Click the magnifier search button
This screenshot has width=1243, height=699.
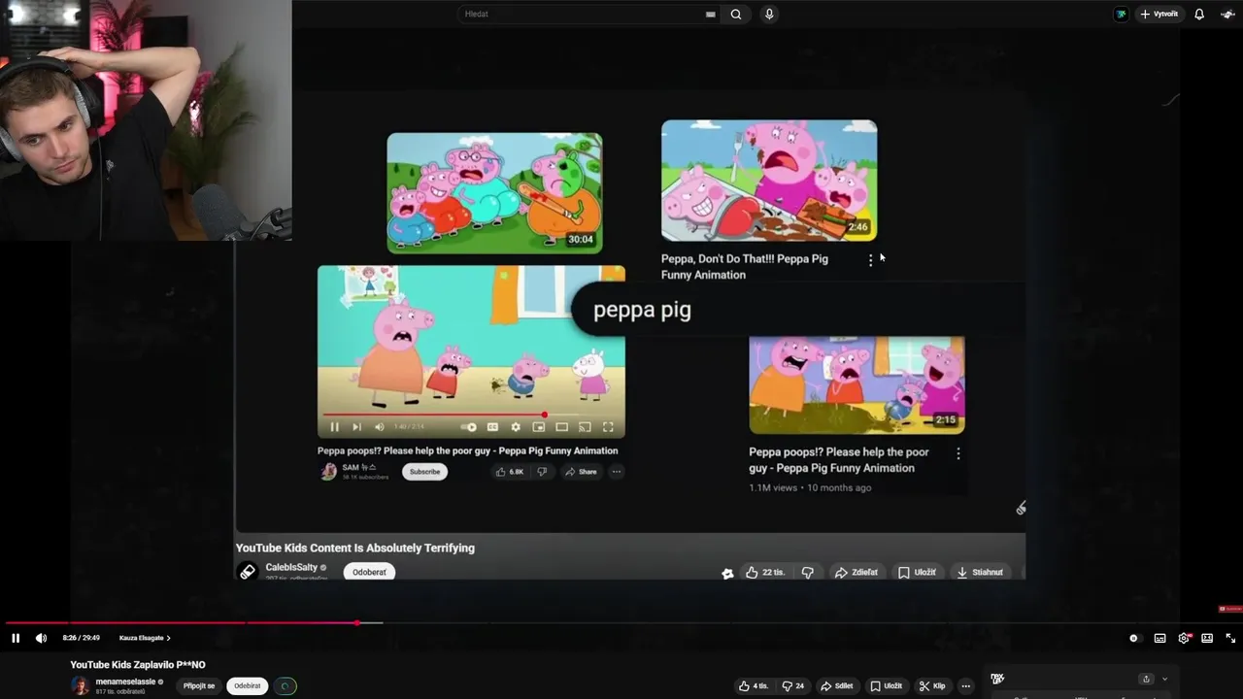click(x=736, y=15)
